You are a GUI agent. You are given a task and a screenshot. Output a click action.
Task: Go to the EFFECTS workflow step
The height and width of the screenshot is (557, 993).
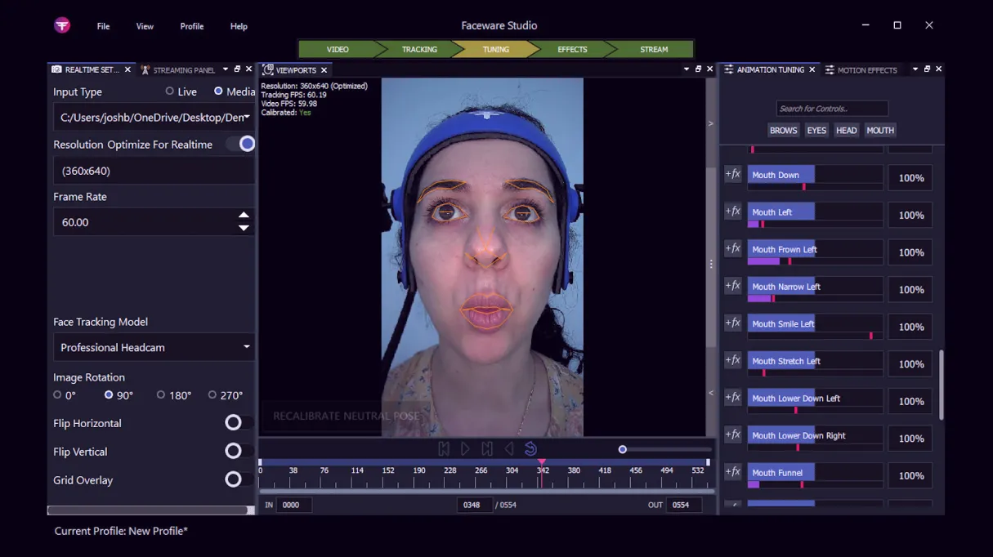pyautogui.click(x=572, y=49)
